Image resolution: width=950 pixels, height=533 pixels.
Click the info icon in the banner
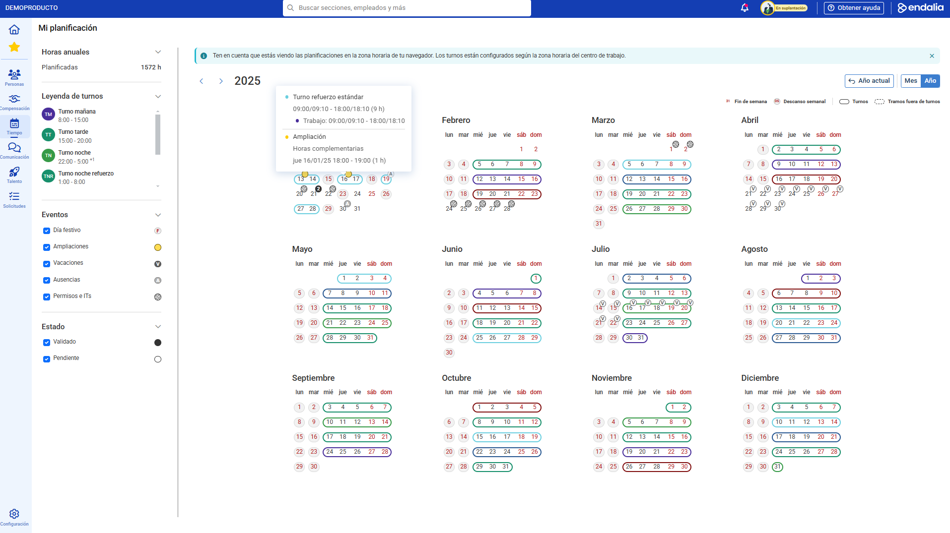tap(204, 56)
